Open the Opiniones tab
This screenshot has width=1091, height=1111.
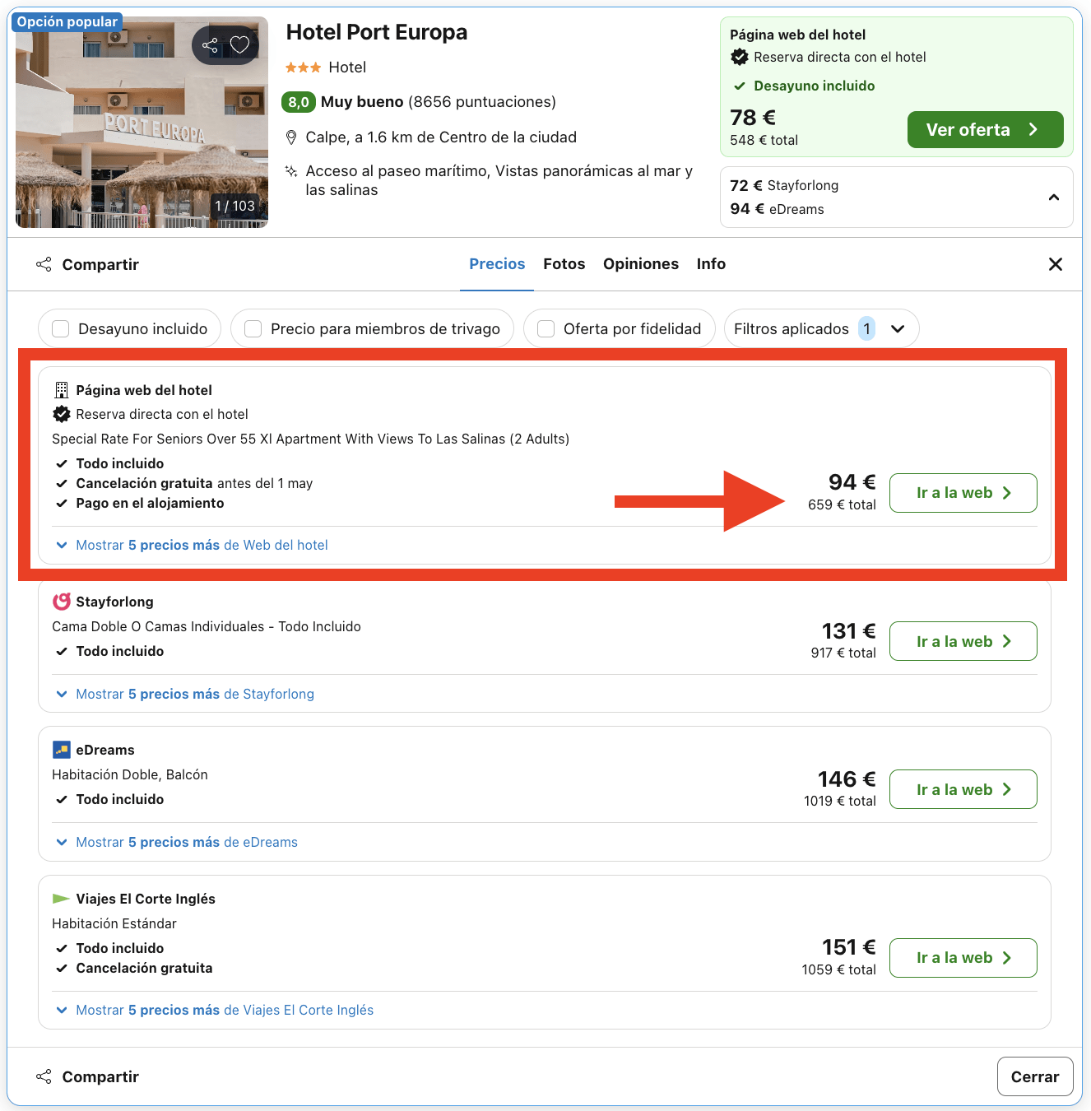641,263
